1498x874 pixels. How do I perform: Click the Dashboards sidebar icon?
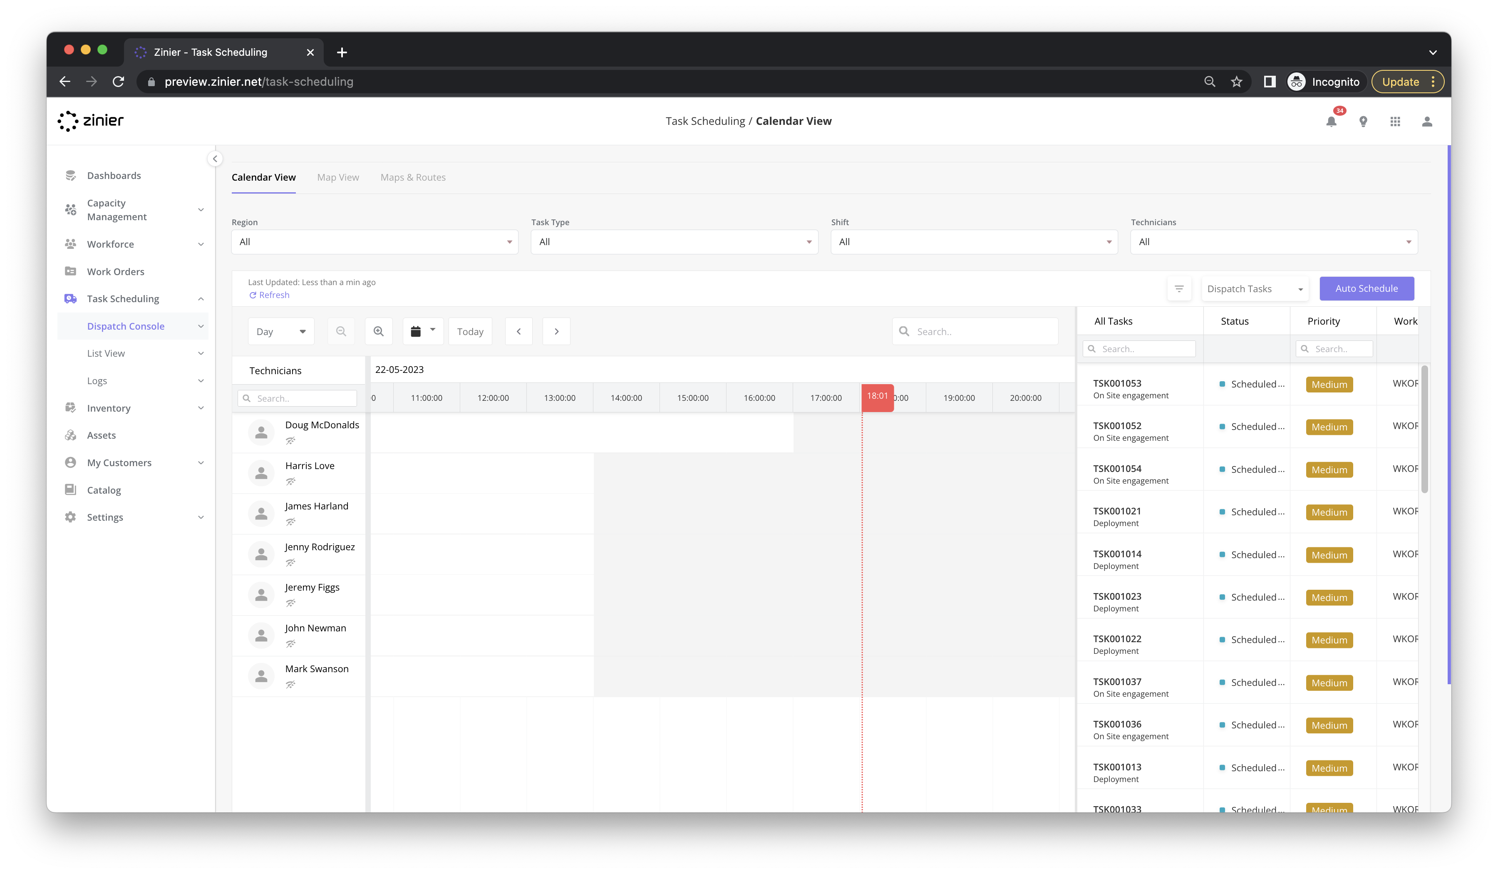tap(71, 175)
